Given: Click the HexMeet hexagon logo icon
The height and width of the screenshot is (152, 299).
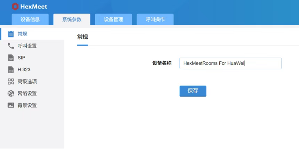Looking at the screenshot, I should pyautogui.click(x=15, y=6).
